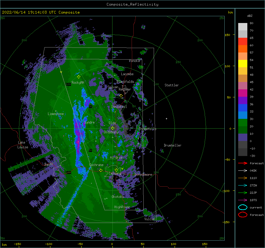
Task: Click the orange 111V arrow icon
Action: (x=243, y=178)
